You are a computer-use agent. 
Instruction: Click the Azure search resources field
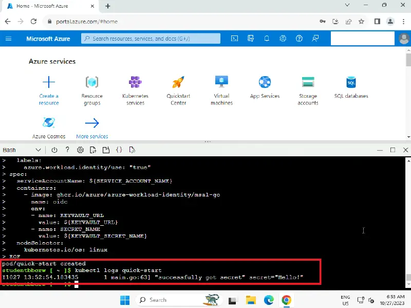tap(151, 39)
